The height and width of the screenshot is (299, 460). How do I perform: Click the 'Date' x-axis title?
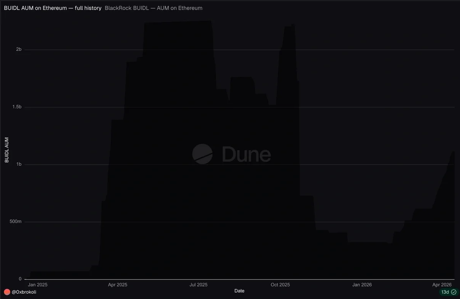pyautogui.click(x=239, y=291)
